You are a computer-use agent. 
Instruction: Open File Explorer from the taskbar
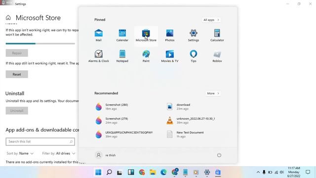click(153, 172)
